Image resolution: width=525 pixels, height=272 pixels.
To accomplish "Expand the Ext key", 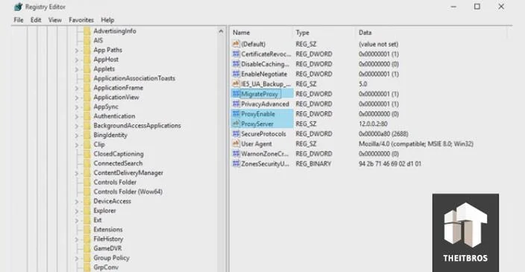I will (x=77, y=221).
